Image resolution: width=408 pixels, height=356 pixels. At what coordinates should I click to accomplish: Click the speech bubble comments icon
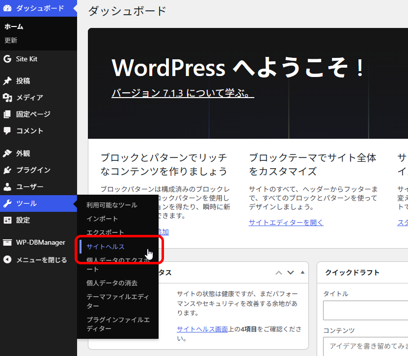(7, 131)
